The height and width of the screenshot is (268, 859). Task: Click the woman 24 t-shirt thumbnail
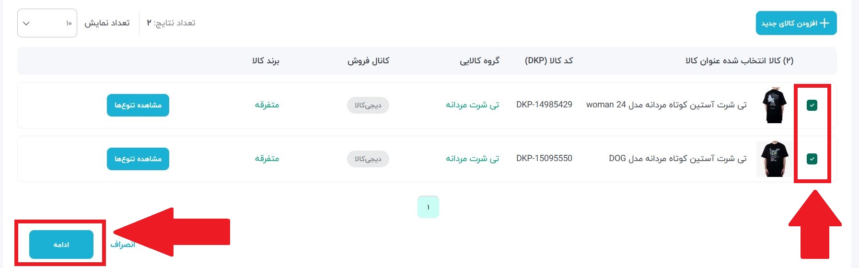[774, 105]
